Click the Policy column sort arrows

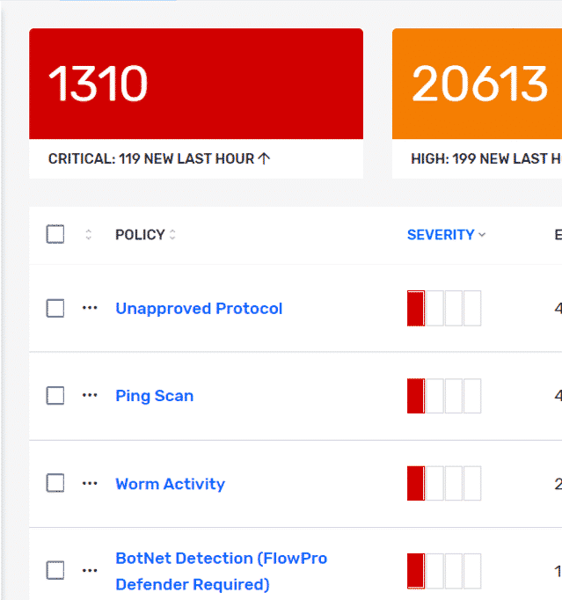pyautogui.click(x=172, y=235)
